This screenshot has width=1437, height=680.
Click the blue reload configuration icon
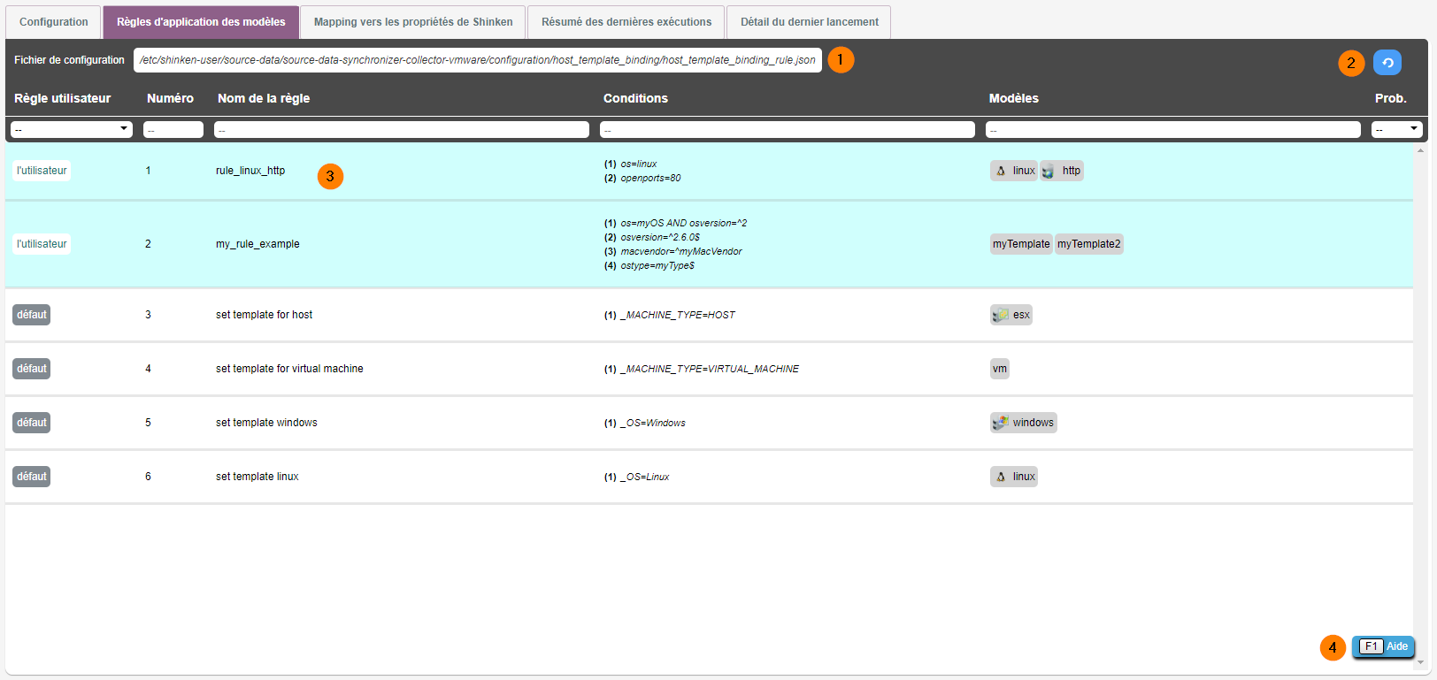(1387, 63)
